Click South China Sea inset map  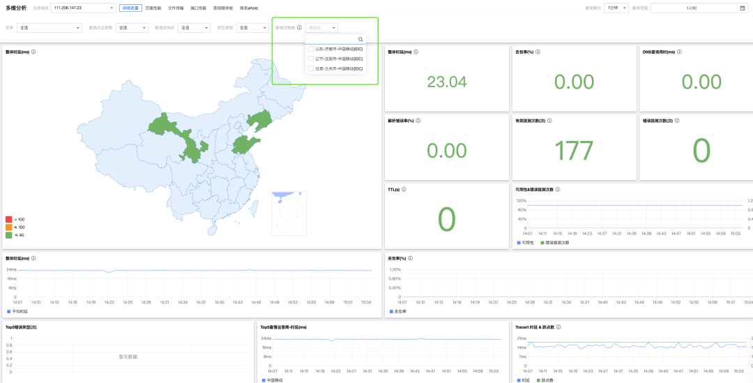coord(289,213)
